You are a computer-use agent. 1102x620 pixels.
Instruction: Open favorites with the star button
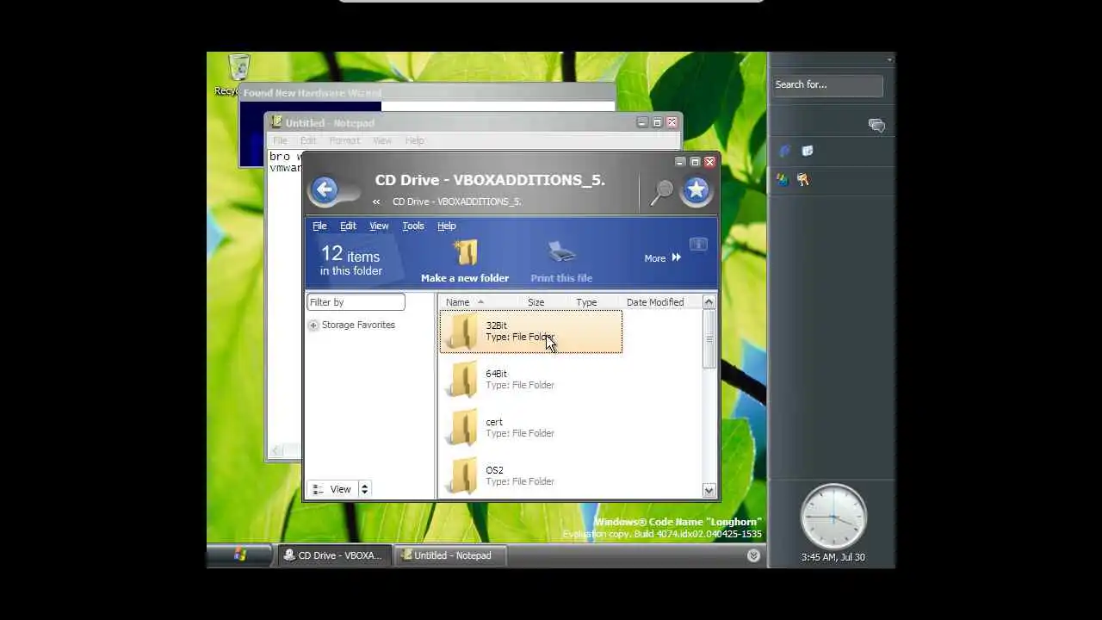click(696, 191)
